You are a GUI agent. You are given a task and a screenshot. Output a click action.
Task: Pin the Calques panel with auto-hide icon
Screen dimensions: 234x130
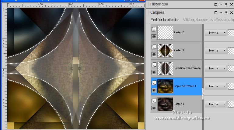click(x=226, y=13)
